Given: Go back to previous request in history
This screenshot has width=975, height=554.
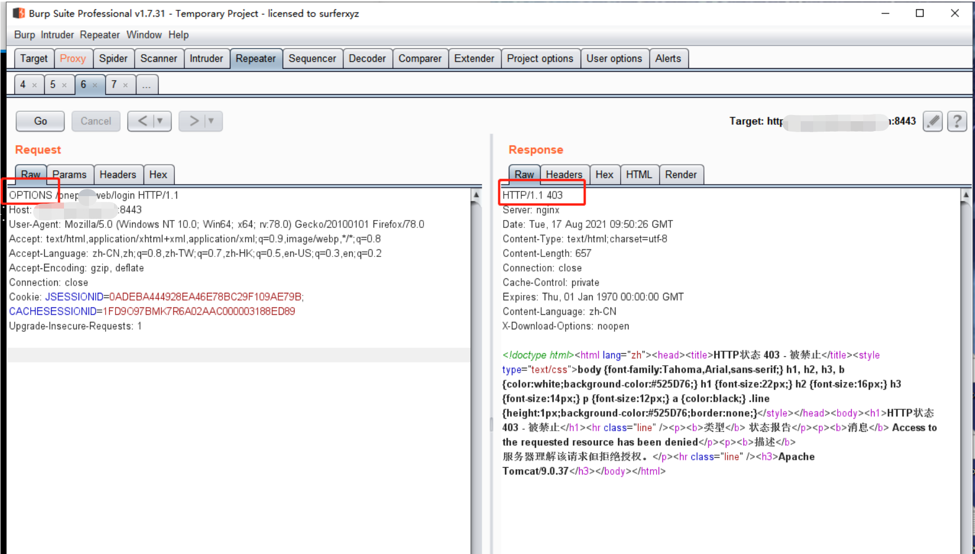Looking at the screenshot, I should [x=142, y=121].
